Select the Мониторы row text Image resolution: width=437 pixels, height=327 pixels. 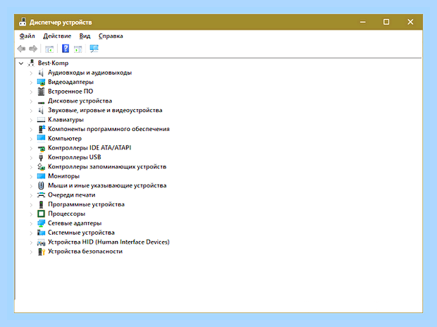64,176
